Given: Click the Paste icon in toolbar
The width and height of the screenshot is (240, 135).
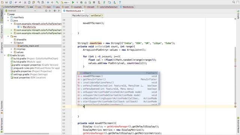Looking at the screenshot, I should [x=33, y=2].
